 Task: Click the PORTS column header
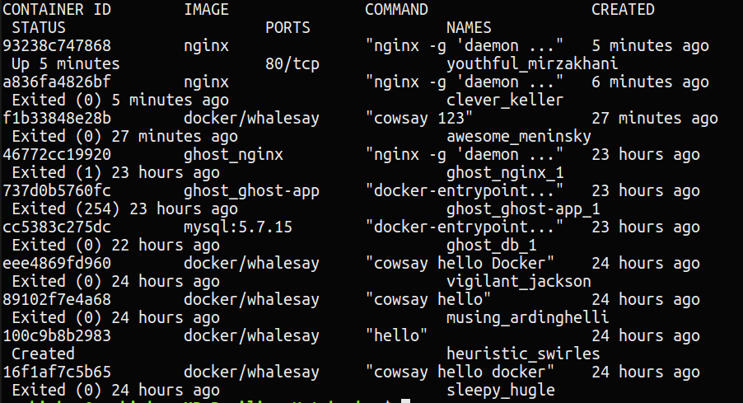coord(287,28)
